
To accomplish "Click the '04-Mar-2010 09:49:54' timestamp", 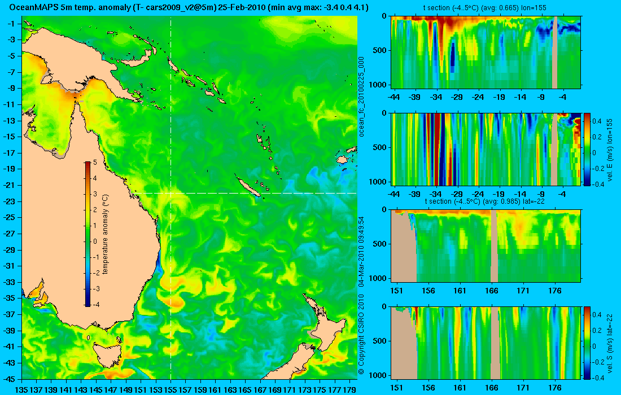I will point(361,251).
